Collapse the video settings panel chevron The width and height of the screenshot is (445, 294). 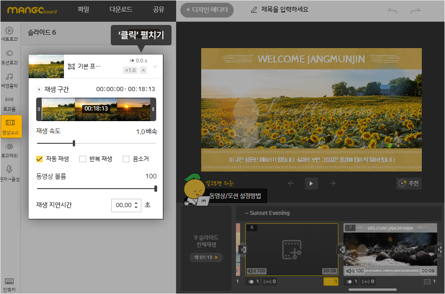tap(155, 67)
